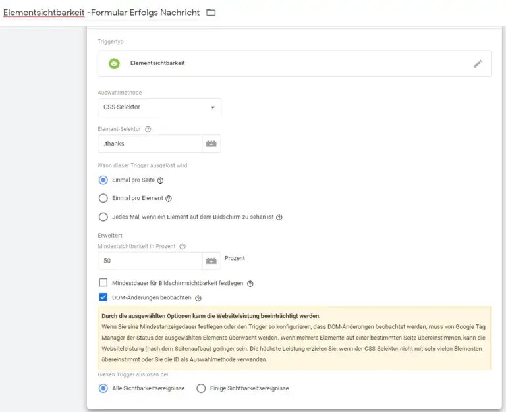Image resolution: width=506 pixels, height=412 pixels.
Task: Click the trigger name title to rename
Action: click(101, 13)
